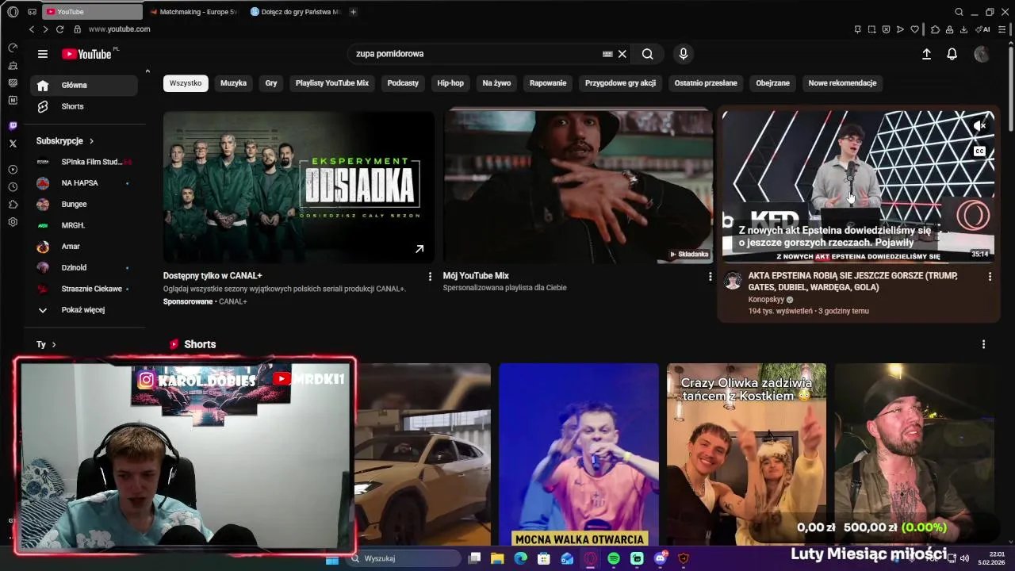Open the Windows Start menu
The image size is (1015, 571).
pos(332,558)
